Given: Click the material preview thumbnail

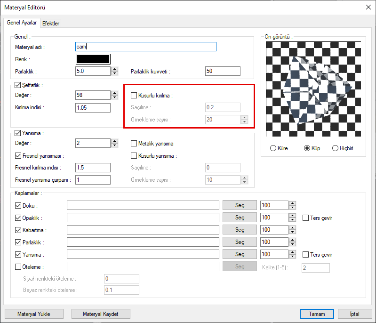Looking at the screenshot, I should [313, 89].
